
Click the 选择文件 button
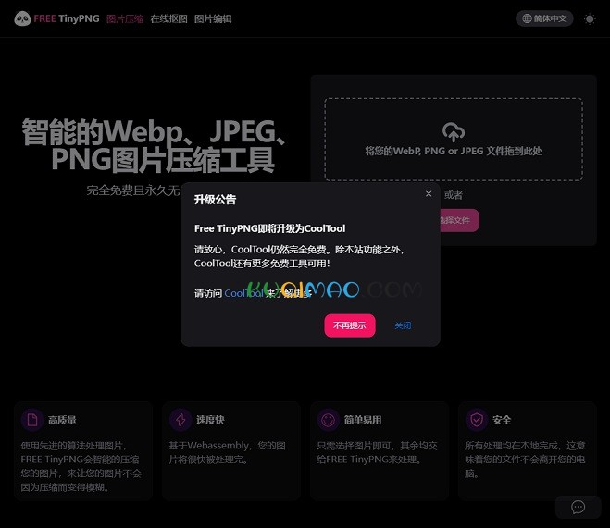454,220
